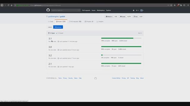View the stargazers count
Image resolution: width=190 pixels, height=106 pixels.
tap(129, 16)
